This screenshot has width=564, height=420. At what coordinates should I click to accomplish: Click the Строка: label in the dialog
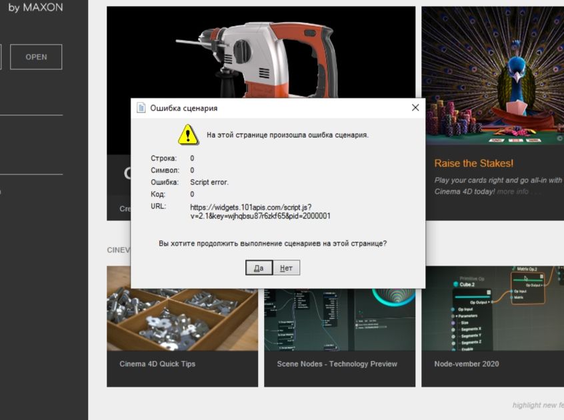coord(163,158)
